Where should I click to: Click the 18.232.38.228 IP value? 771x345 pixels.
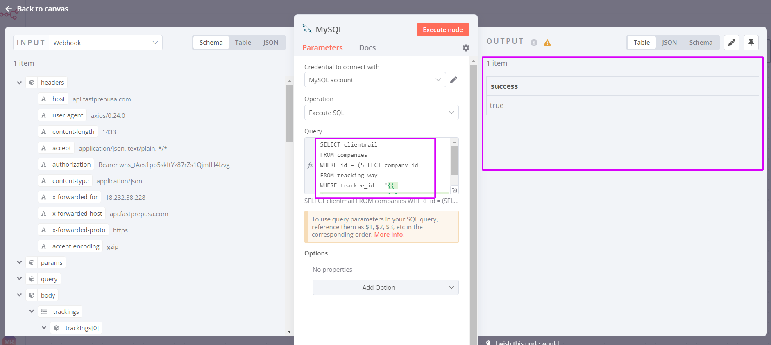(125, 198)
